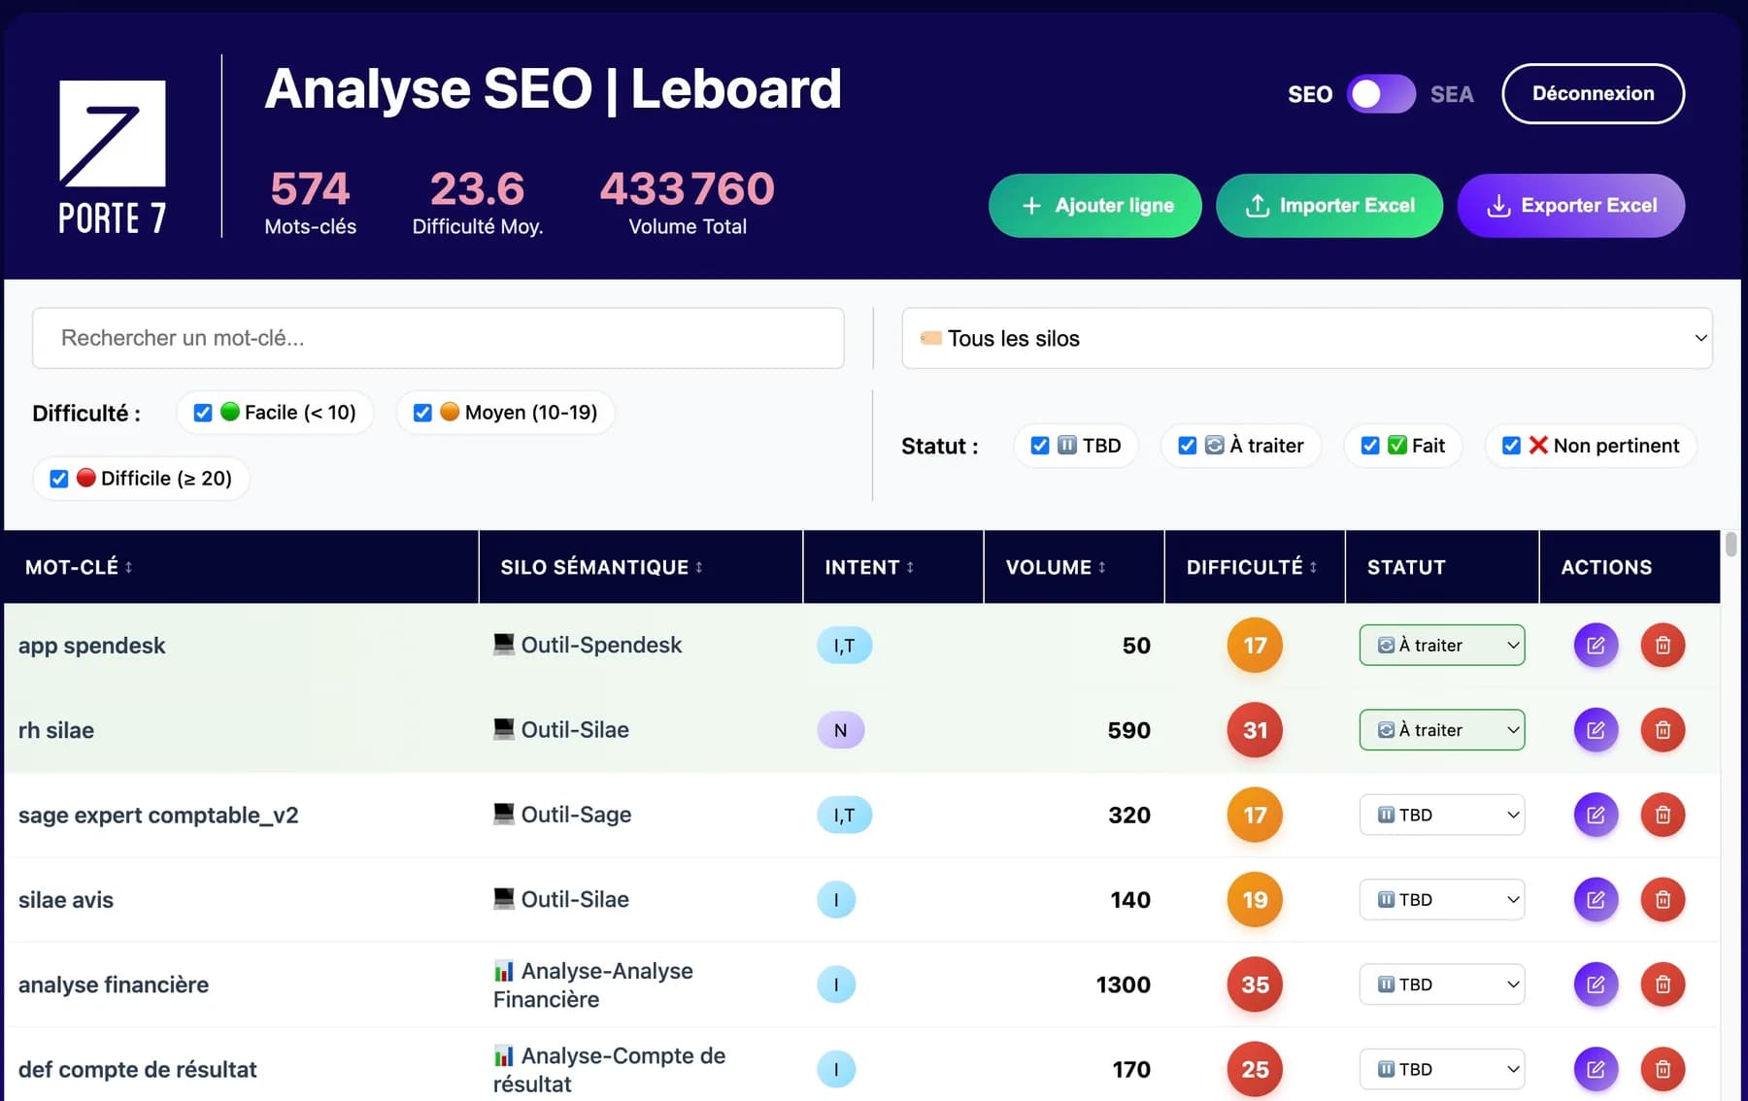The width and height of the screenshot is (1748, 1101).
Task: Edit the analyse financière row
Action: 1596,984
